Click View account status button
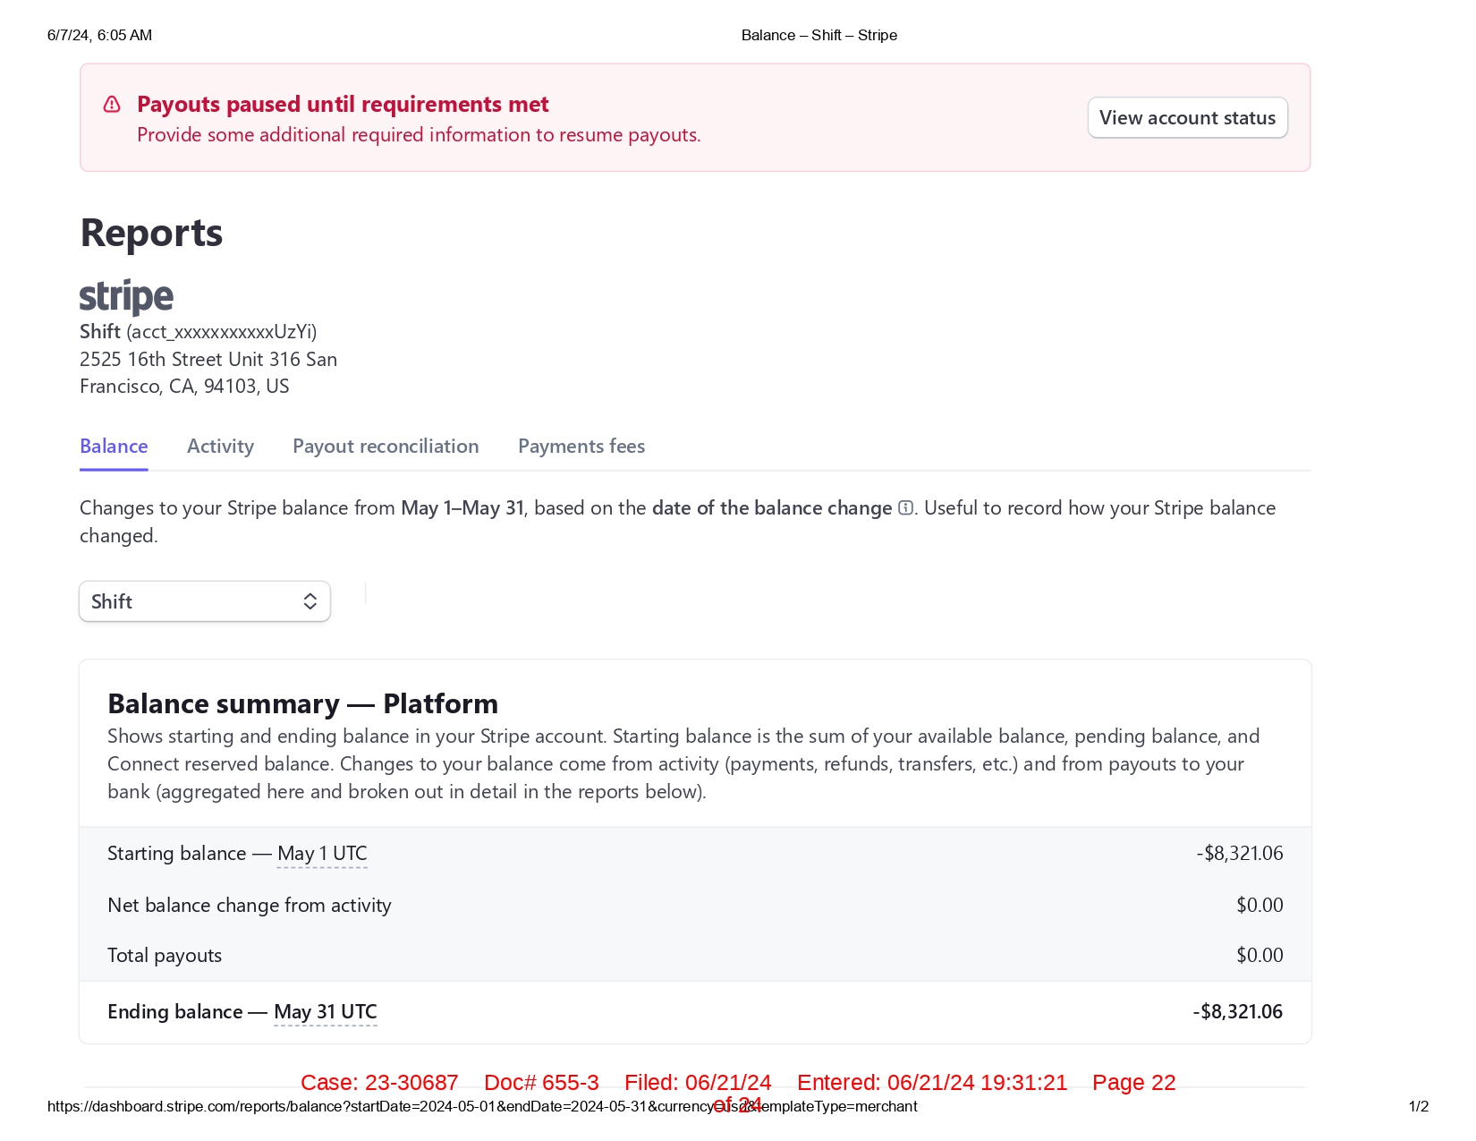The image size is (1476, 1141). (1187, 118)
